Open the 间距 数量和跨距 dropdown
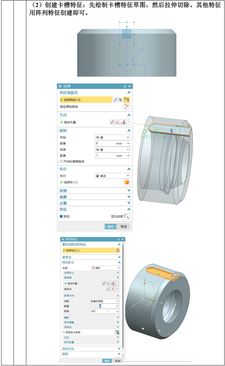 (x=104, y=301)
